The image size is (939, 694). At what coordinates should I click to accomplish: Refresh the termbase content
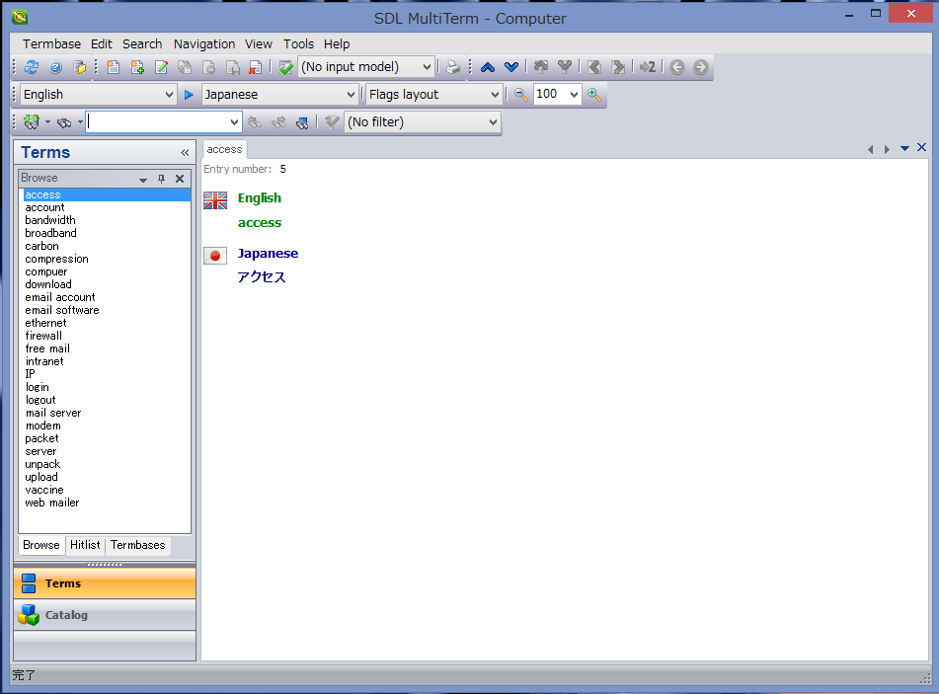point(30,67)
